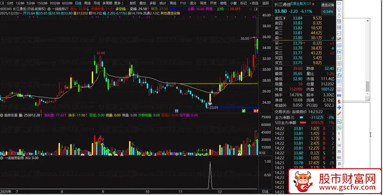Click the 其他通信设备 industry link
The width and height of the screenshot is (383, 195).
pyautogui.click(x=171, y=13)
